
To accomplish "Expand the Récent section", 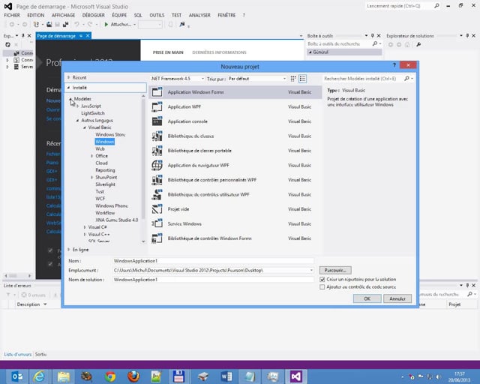I will [69, 77].
